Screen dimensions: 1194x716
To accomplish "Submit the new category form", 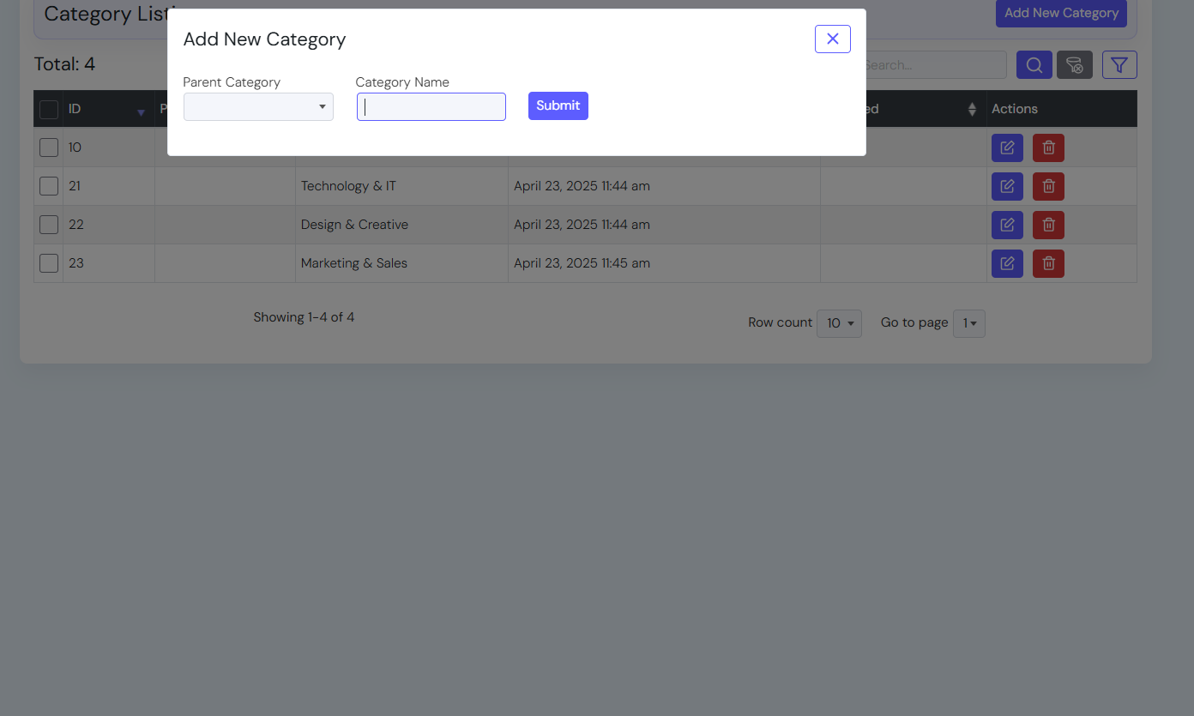I will pyautogui.click(x=558, y=105).
